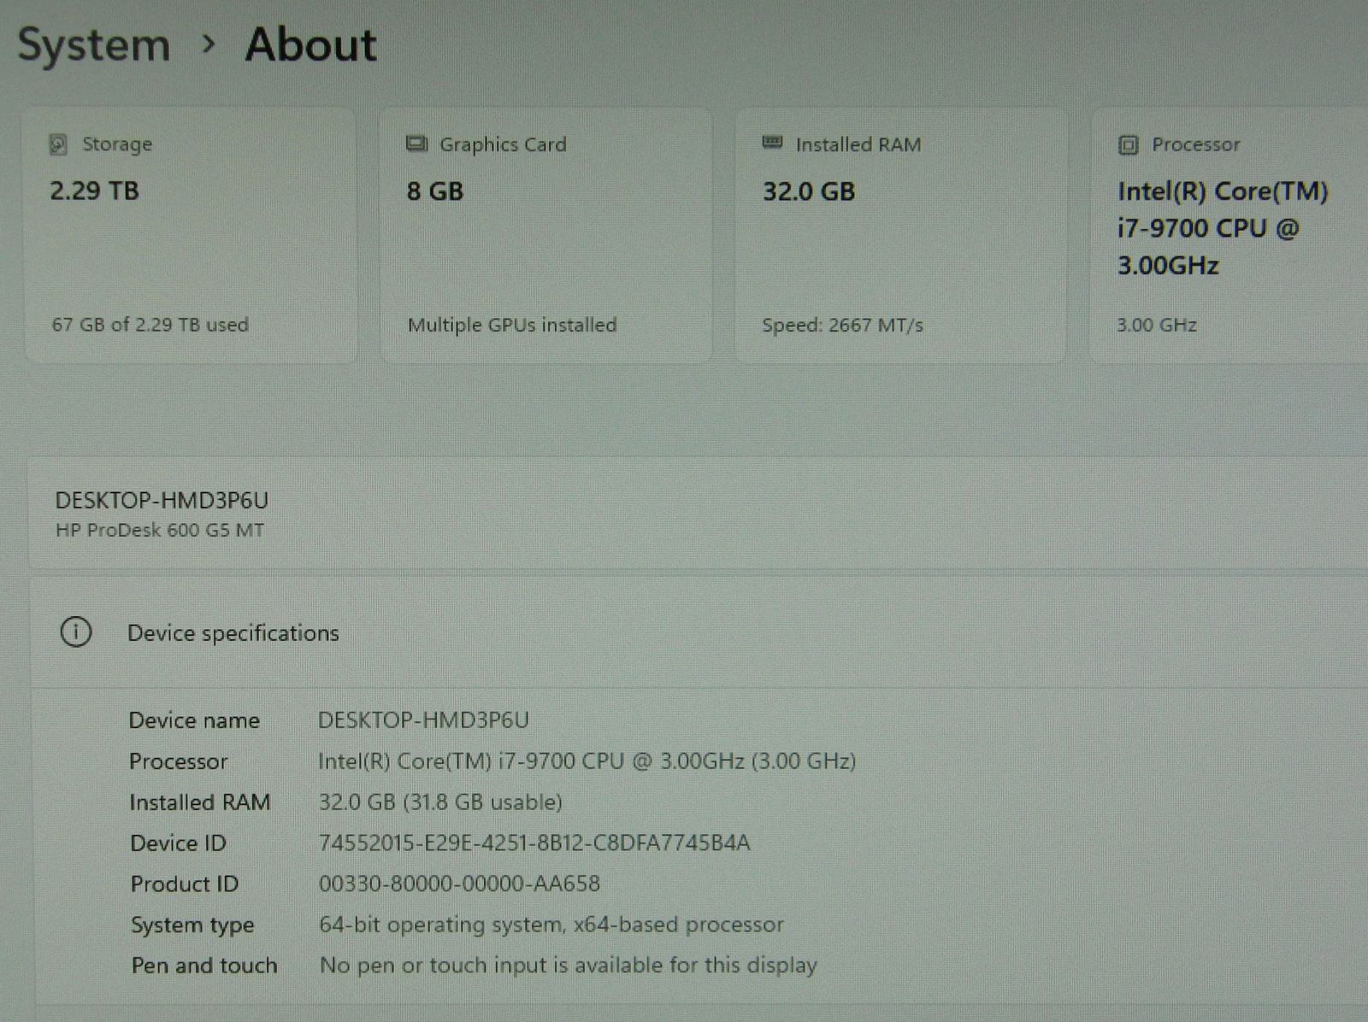Select the HP ProDesk 600 G5 MT model text
This screenshot has width=1368, height=1022.
point(160,531)
